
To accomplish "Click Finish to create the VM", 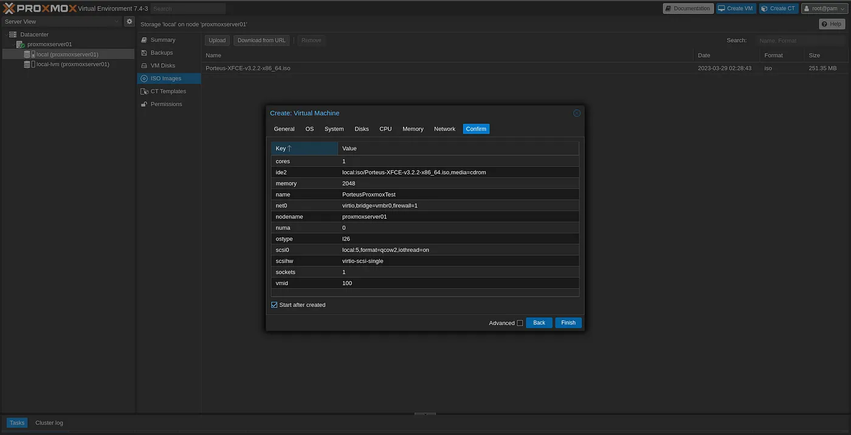I will (x=568, y=323).
